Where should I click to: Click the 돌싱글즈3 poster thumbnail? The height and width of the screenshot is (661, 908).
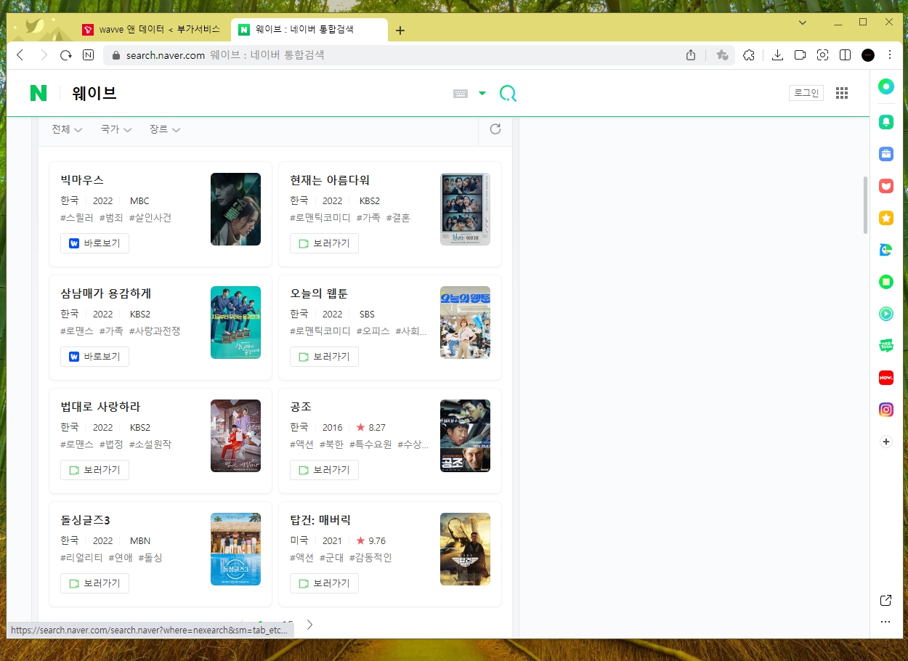[235, 549]
